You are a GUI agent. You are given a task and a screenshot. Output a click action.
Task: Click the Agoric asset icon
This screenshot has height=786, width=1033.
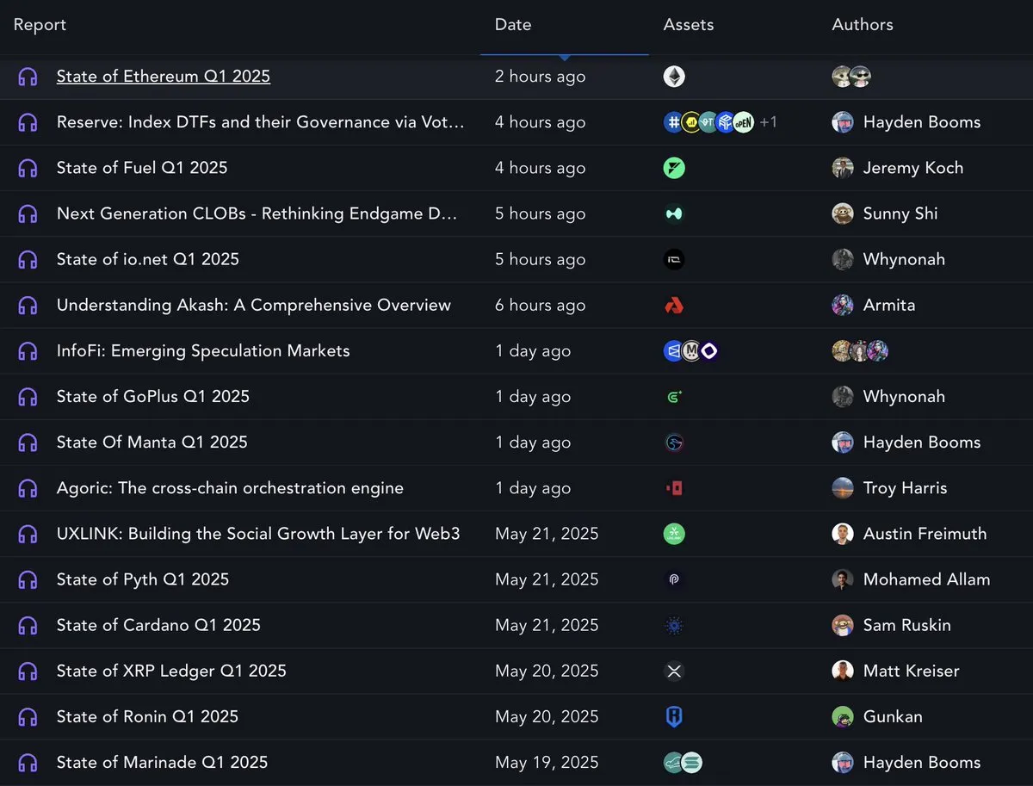coord(674,488)
